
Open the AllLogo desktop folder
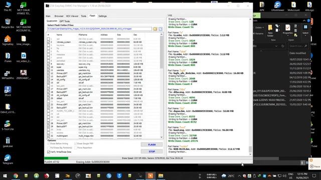[x=309, y=6]
